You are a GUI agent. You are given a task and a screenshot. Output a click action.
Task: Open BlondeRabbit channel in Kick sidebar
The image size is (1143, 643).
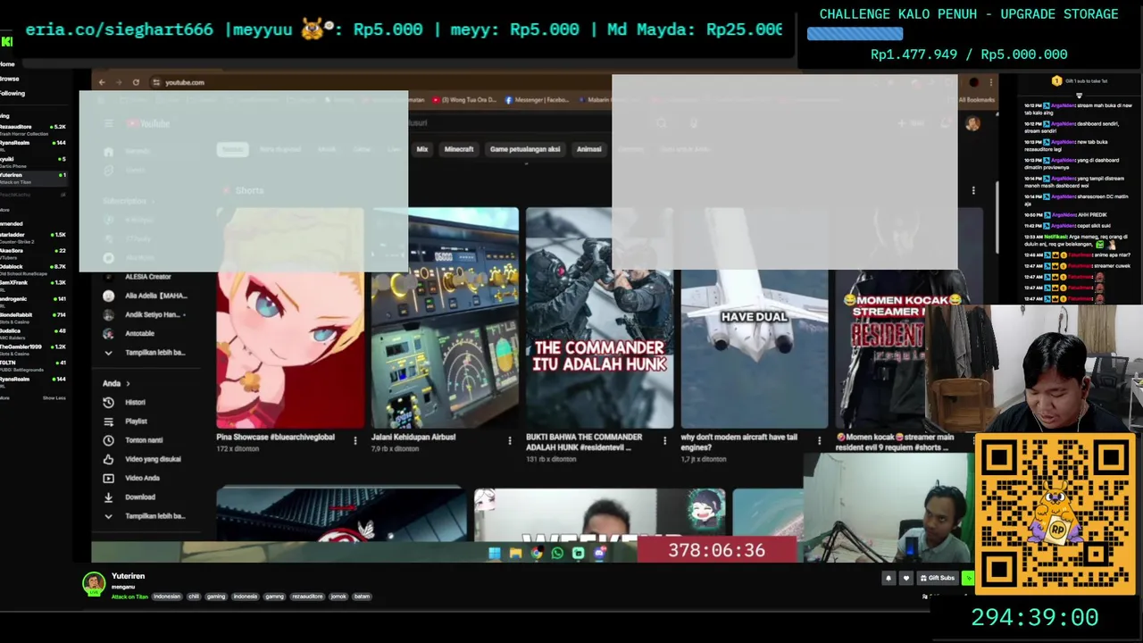(33, 316)
